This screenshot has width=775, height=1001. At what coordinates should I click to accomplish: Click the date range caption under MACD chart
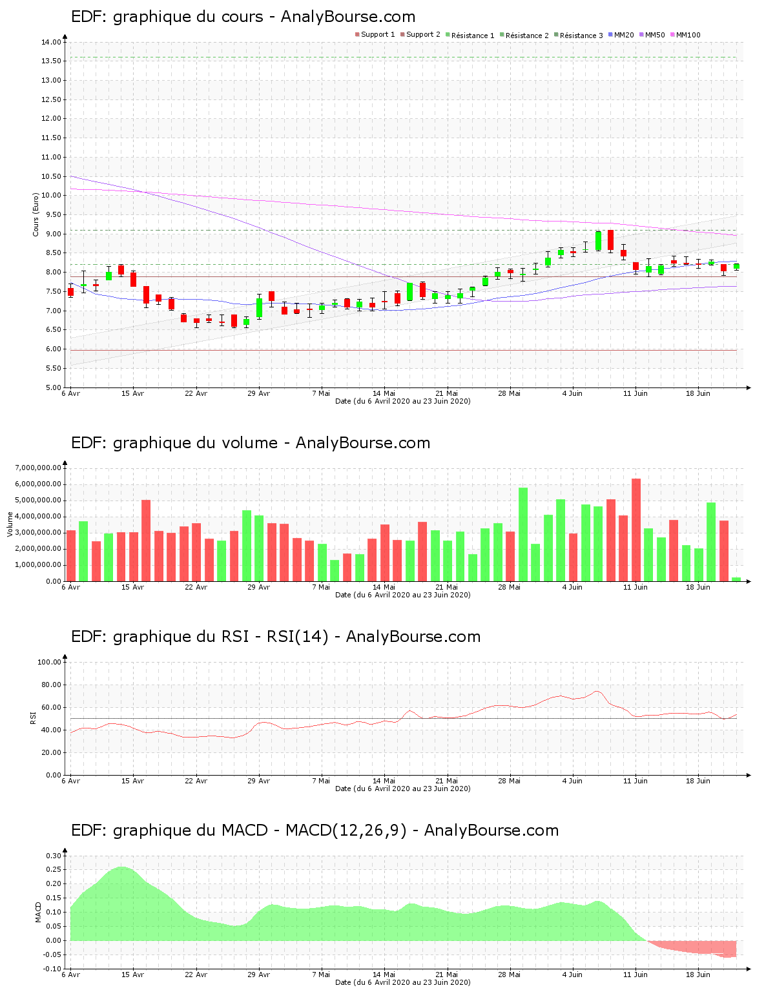(x=403, y=982)
